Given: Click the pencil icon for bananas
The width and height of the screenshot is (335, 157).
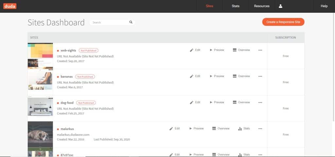Looking at the screenshot, I should pyautogui.click(x=192, y=76).
